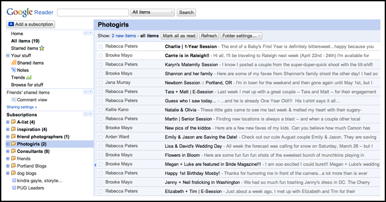
Task: Star the Charlie 1-Year Session post
Action: pyautogui.click(x=100, y=46)
